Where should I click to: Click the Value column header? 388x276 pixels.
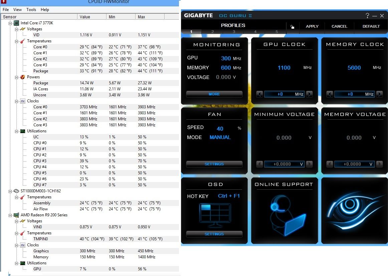(x=92, y=17)
